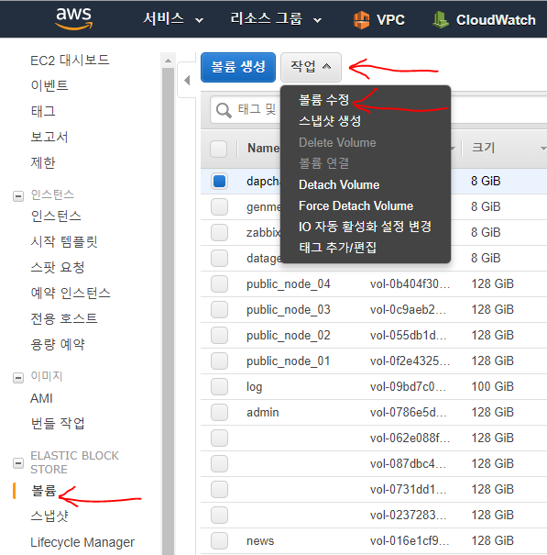Check the public_node_03 row checkbox

tap(219, 310)
